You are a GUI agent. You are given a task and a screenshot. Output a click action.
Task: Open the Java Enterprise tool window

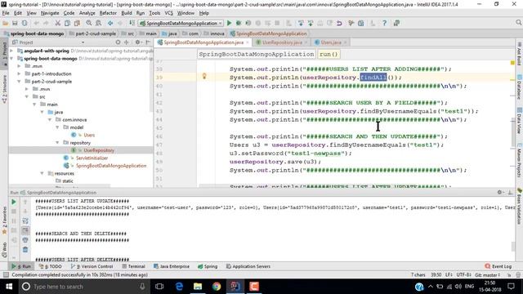click(172, 266)
